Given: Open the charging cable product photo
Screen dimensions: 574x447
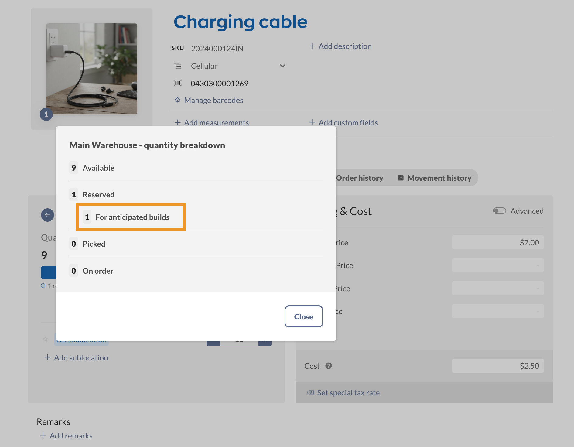Looking at the screenshot, I should [92, 69].
